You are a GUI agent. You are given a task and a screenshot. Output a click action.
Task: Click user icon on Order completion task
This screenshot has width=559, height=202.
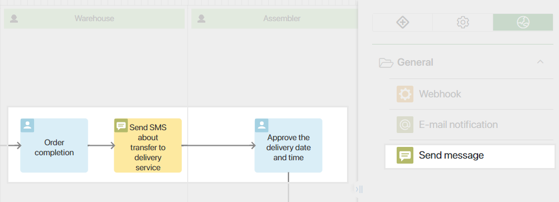tap(27, 125)
